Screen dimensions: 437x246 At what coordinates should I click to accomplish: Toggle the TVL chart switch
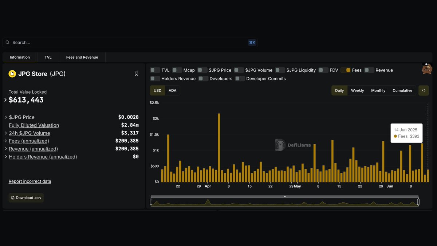pos(155,70)
